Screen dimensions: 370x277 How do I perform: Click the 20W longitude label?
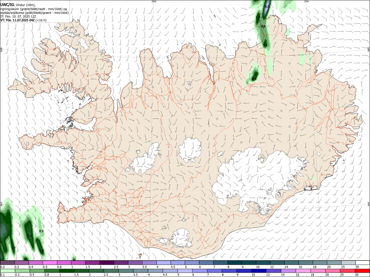click(x=154, y=1)
